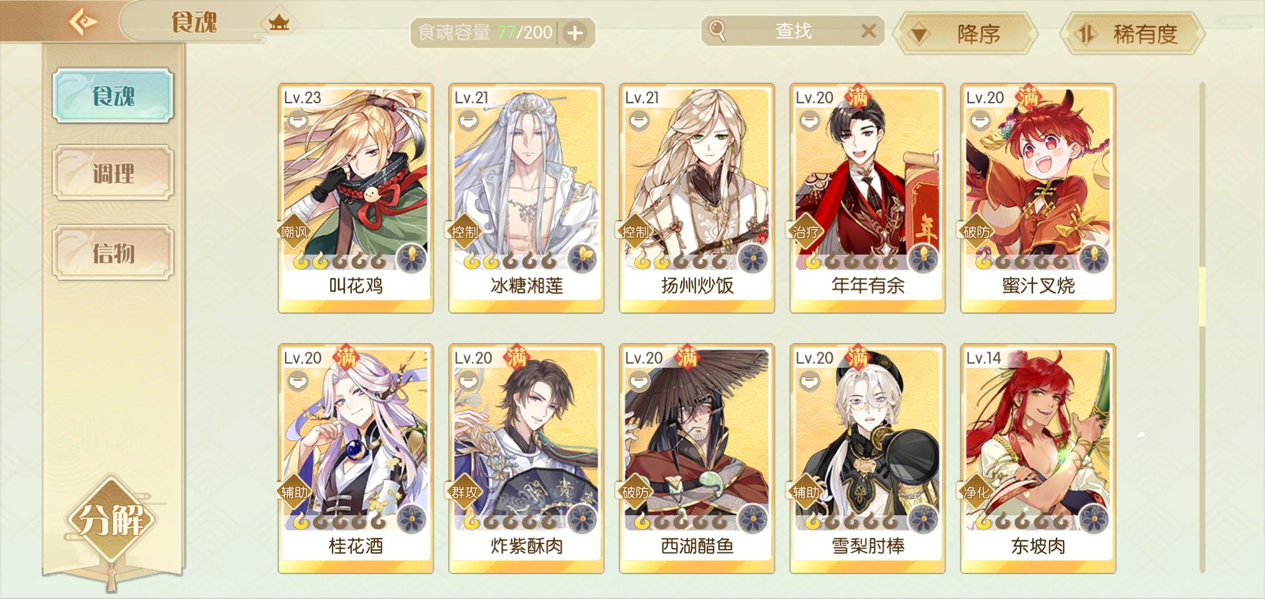Tap 冰糖湘莲 bowl icon under level

(468, 120)
